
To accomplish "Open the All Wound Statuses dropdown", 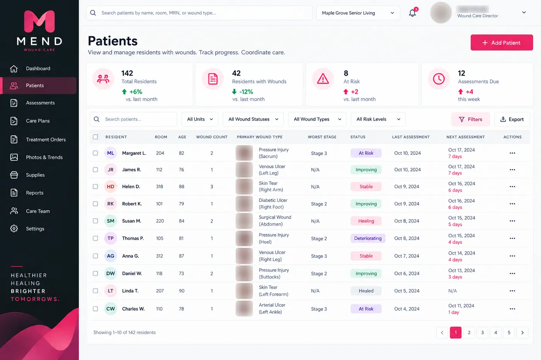I will 253,119.
